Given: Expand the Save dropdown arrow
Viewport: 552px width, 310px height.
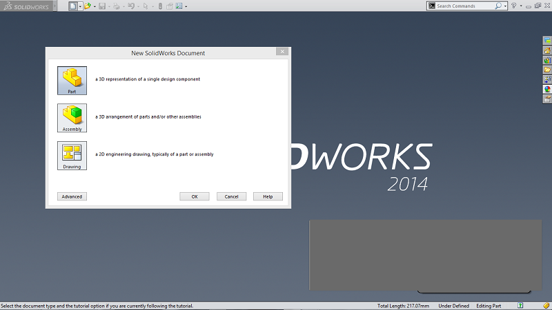Looking at the screenshot, I should (109, 6).
